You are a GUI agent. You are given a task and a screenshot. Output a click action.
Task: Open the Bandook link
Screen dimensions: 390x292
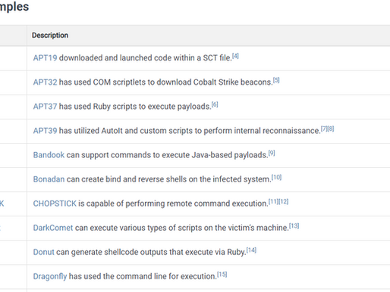[49, 155]
